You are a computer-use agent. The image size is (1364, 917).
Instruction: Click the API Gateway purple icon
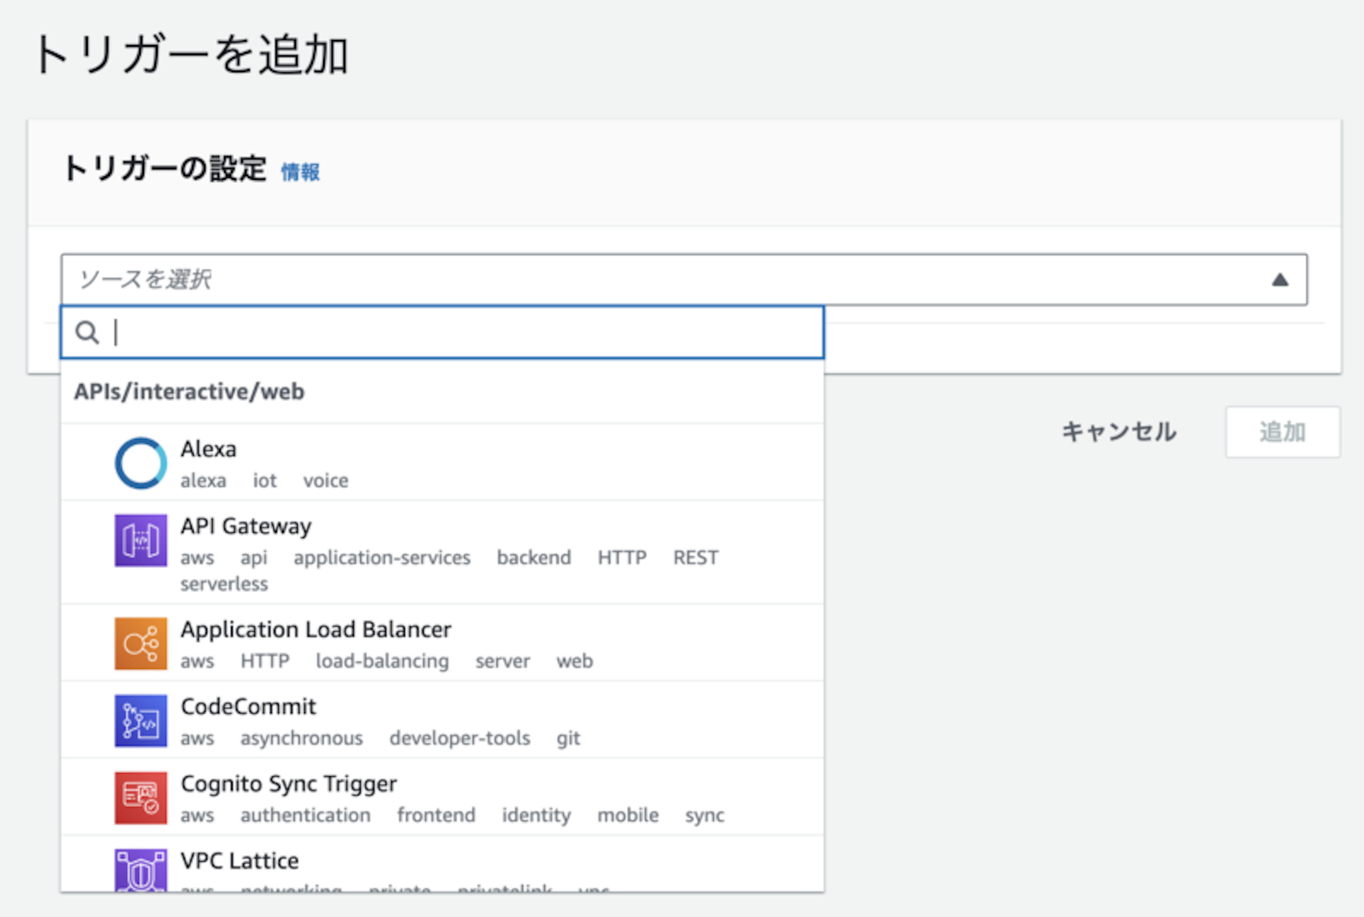pyautogui.click(x=141, y=541)
